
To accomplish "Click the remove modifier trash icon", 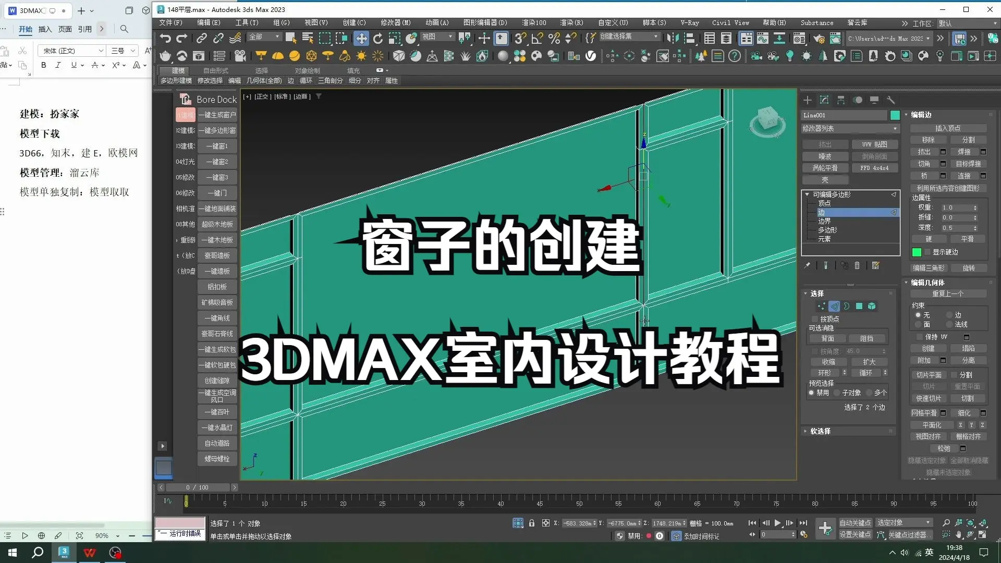I will pos(857,266).
